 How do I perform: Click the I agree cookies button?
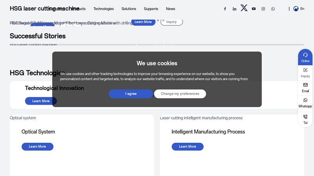click(x=131, y=94)
